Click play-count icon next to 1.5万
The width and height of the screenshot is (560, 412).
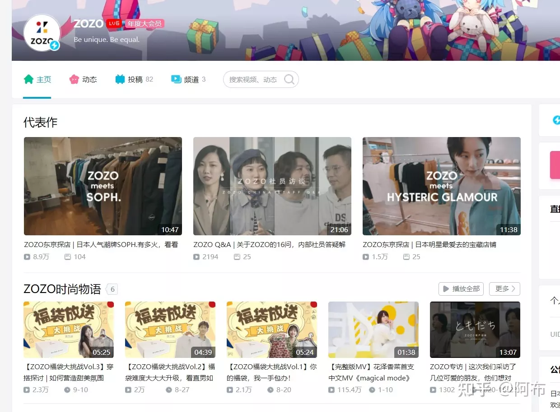click(366, 257)
